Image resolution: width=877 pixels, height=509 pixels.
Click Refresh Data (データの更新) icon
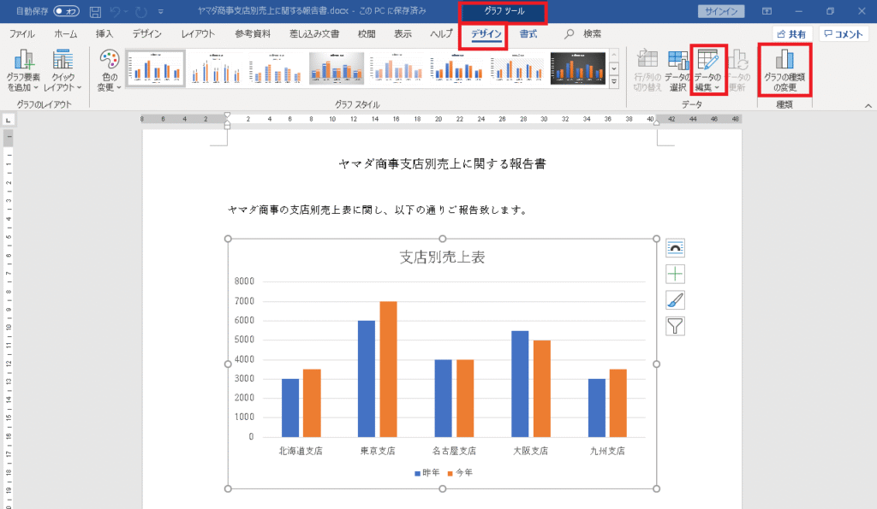pyautogui.click(x=738, y=70)
